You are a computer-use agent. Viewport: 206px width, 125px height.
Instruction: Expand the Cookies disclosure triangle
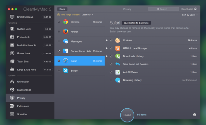pos(107,40)
